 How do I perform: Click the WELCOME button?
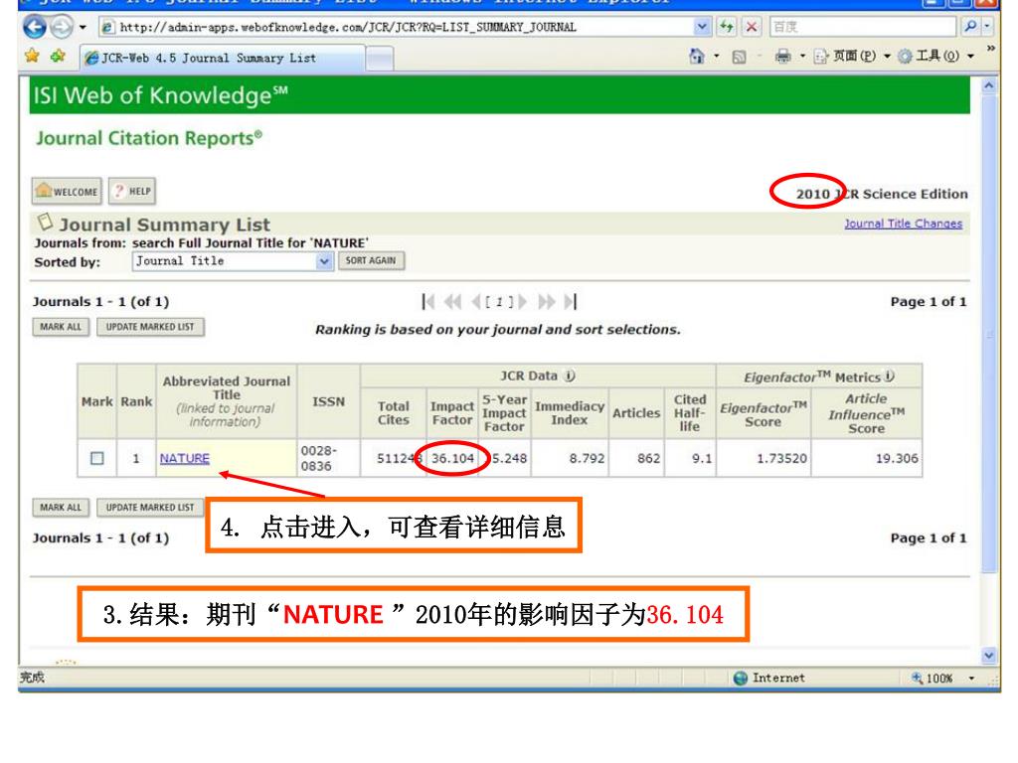click(x=67, y=192)
